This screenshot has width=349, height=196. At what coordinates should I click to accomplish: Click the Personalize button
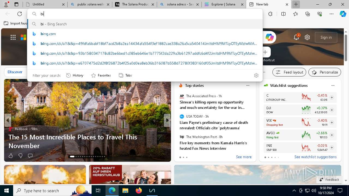(x=325, y=72)
